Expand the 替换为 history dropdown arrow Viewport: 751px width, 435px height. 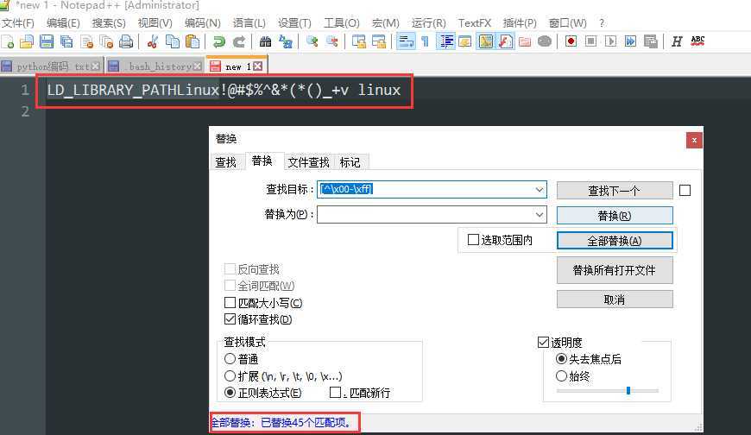[540, 214]
